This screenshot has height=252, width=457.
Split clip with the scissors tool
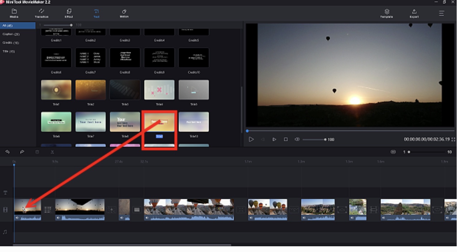pos(52,152)
